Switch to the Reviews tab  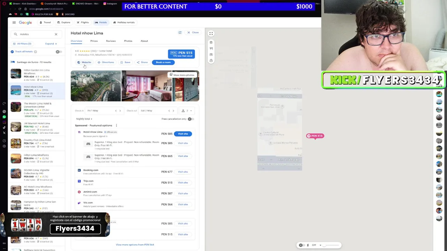point(111,41)
